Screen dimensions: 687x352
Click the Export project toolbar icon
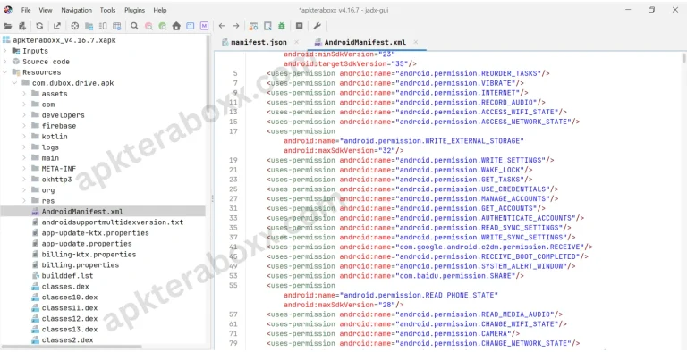point(57,26)
